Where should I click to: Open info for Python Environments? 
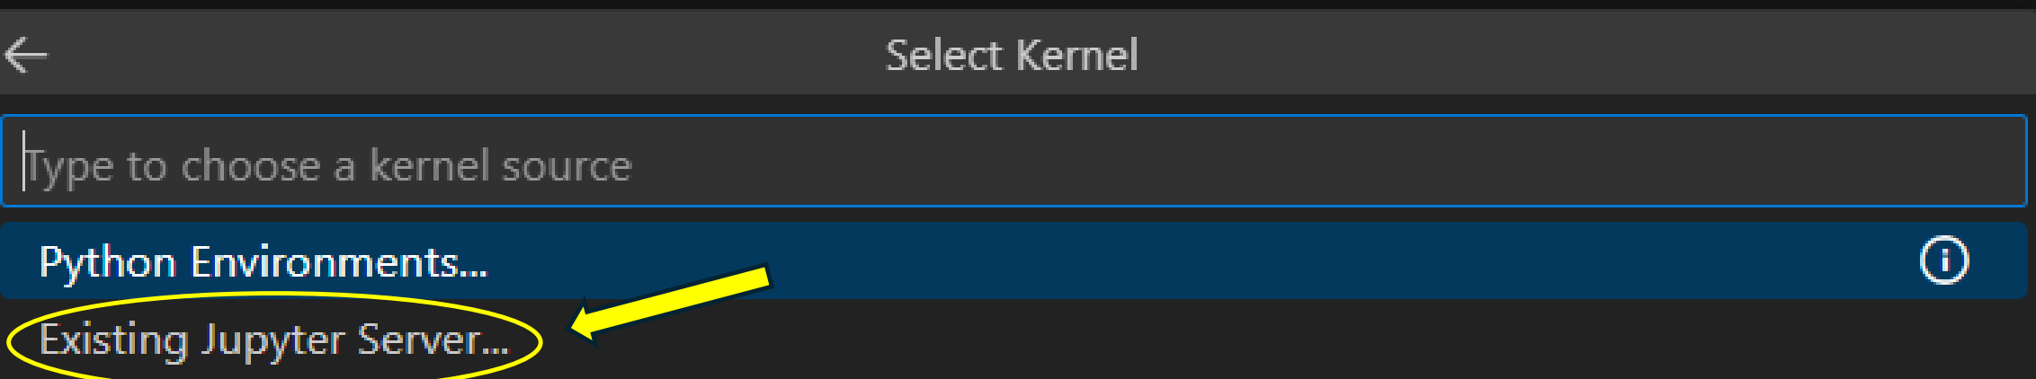click(1944, 261)
